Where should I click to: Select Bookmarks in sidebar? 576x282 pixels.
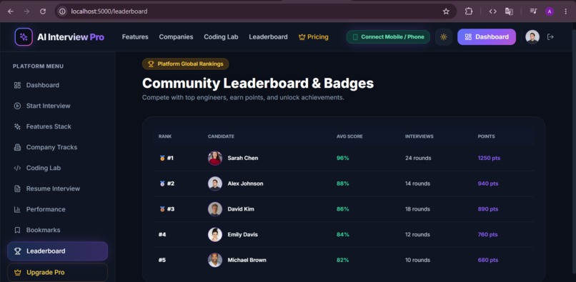click(58, 230)
